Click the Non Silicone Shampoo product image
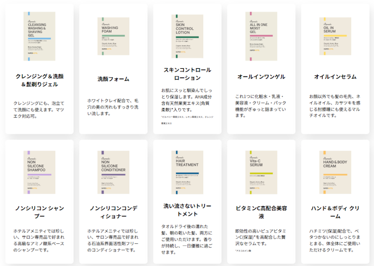Screen dimensions: 374x266 (x=40, y=172)
